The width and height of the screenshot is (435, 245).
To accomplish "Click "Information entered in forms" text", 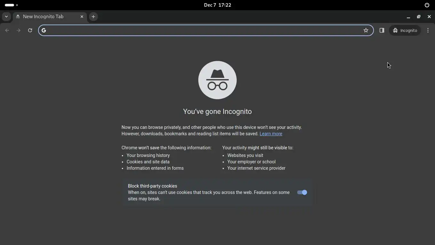I will 155,168.
